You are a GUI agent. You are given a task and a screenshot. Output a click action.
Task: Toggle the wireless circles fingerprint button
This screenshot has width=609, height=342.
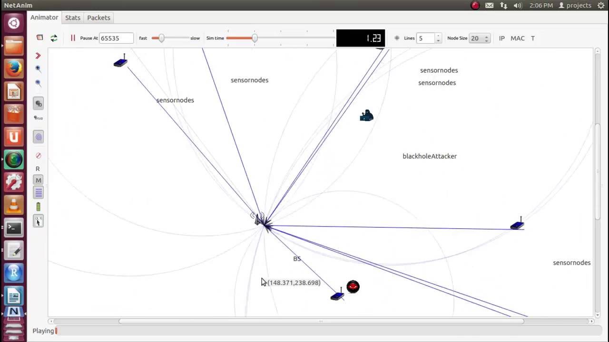pyautogui.click(x=39, y=137)
